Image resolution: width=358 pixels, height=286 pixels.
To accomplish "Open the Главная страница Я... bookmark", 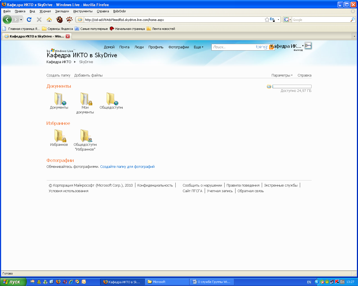I will click(x=21, y=29).
